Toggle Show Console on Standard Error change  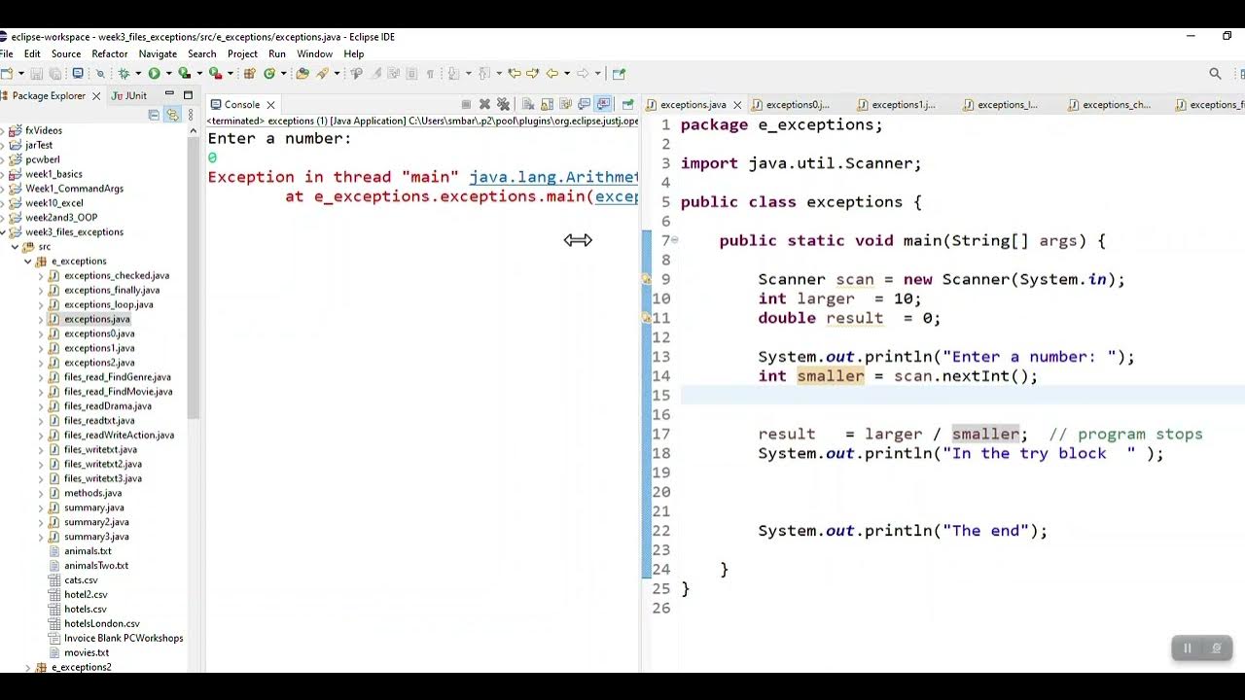pyautogui.click(x=603, y=104)
